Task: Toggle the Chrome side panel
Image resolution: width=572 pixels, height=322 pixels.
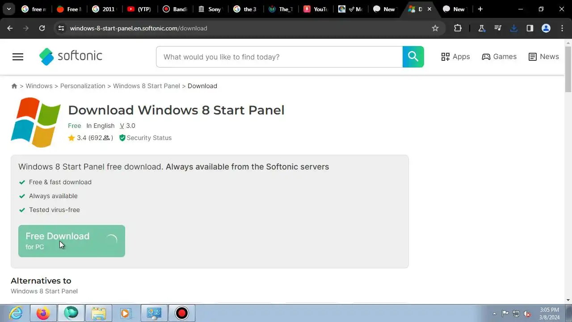Action: point(530,28)
